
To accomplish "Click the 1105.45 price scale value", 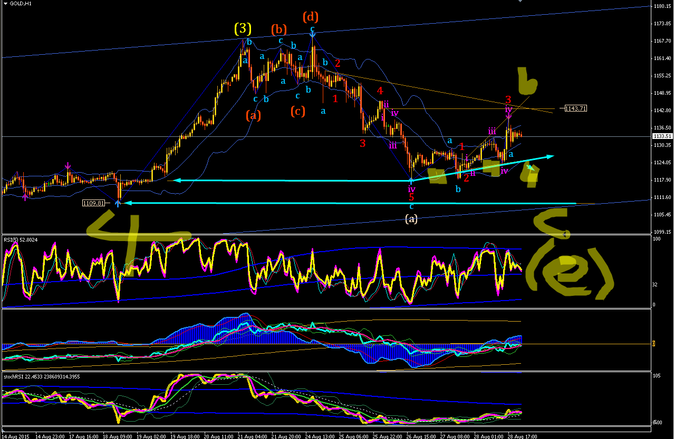I will tap(661, 214).
